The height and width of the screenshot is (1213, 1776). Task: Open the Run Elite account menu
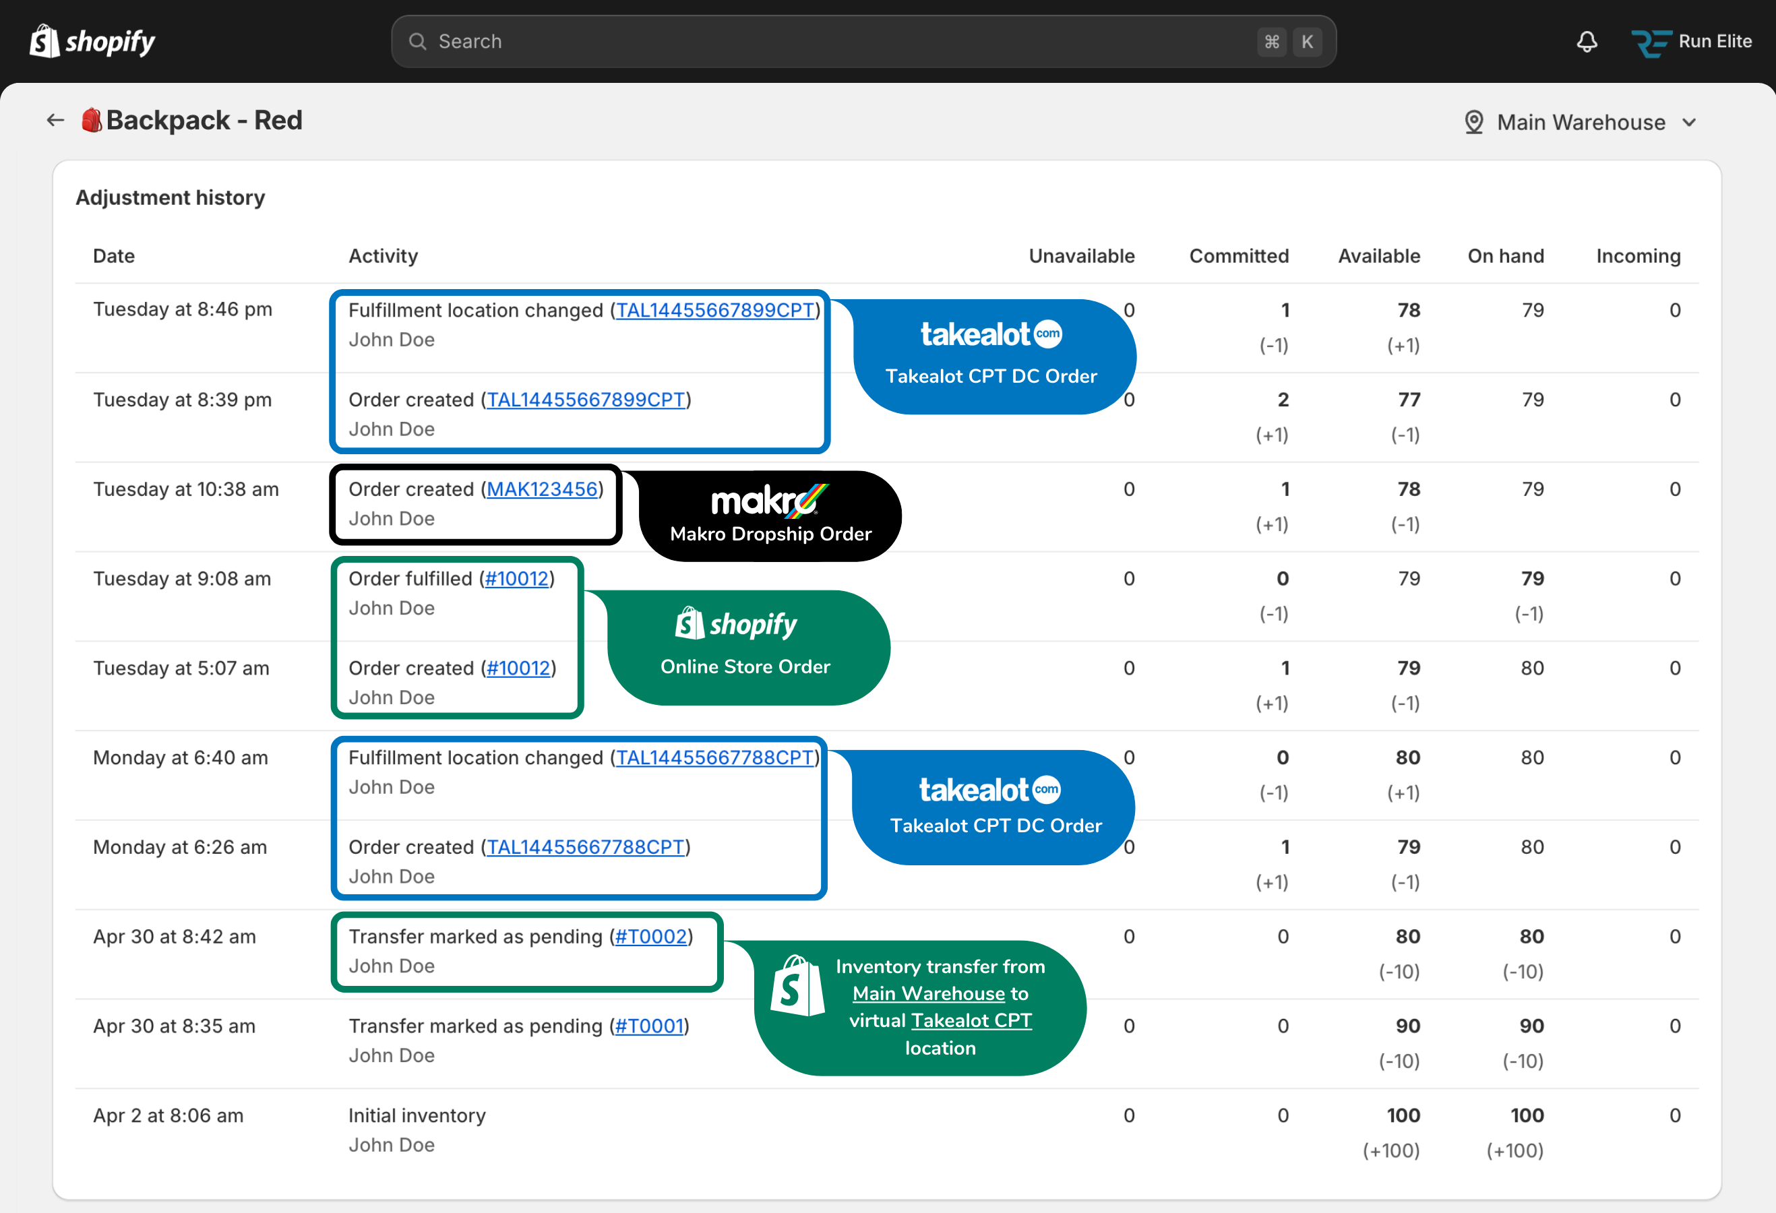pos(1714,41)
